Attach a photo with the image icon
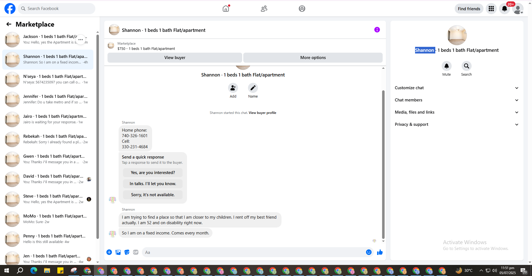 pyautogui.click(x=118, y=252)
